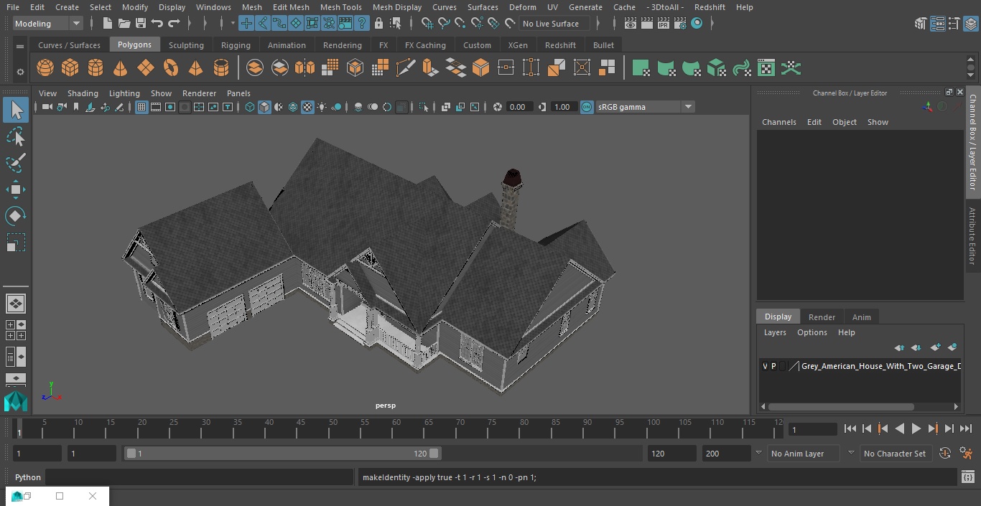Click the Open Scene folder icon
Image resolution: width=981 pixels, height=506 pixels.
pos(124,24)
